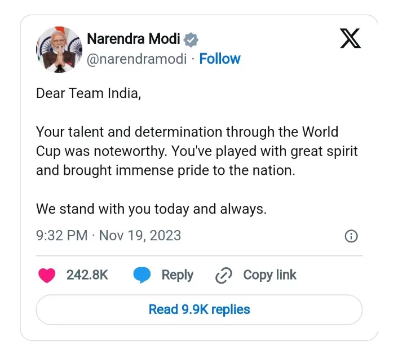Click the chain link icon
The height and width of the screenshot is (354, 398).
(223, 275)
